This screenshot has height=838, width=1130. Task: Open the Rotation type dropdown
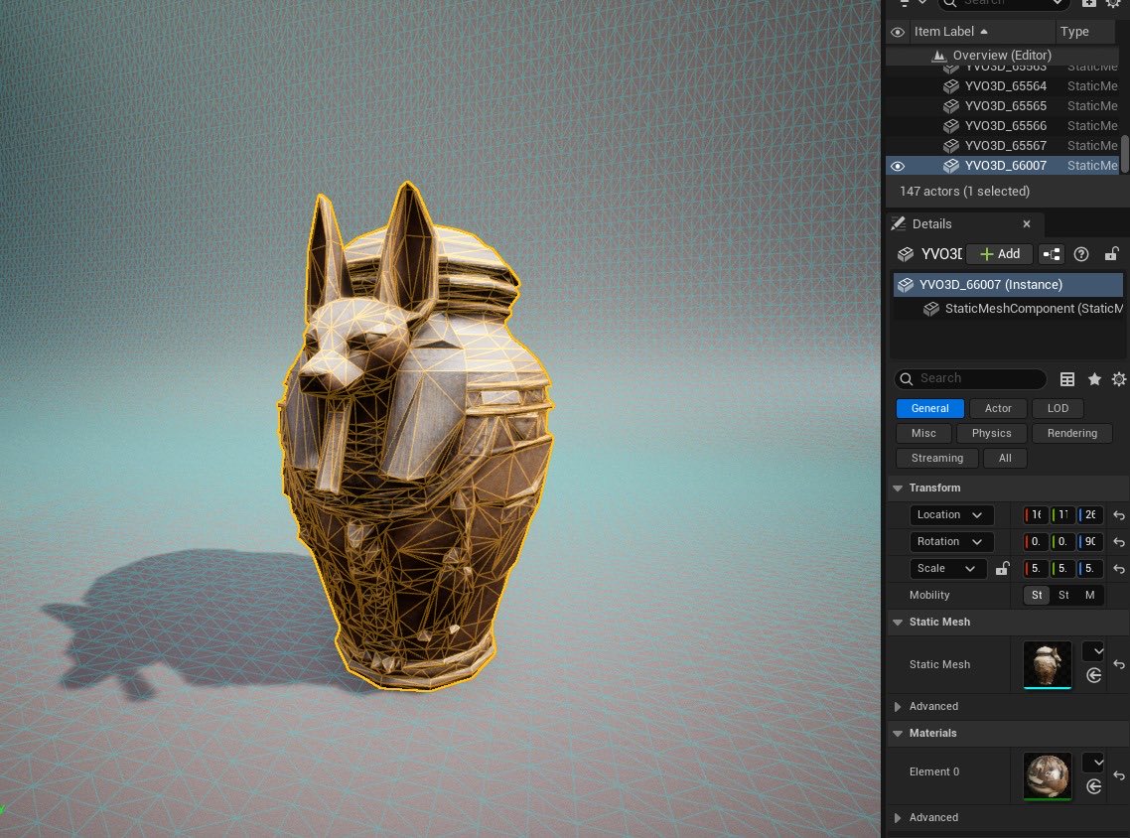click(x=951, y=542)
